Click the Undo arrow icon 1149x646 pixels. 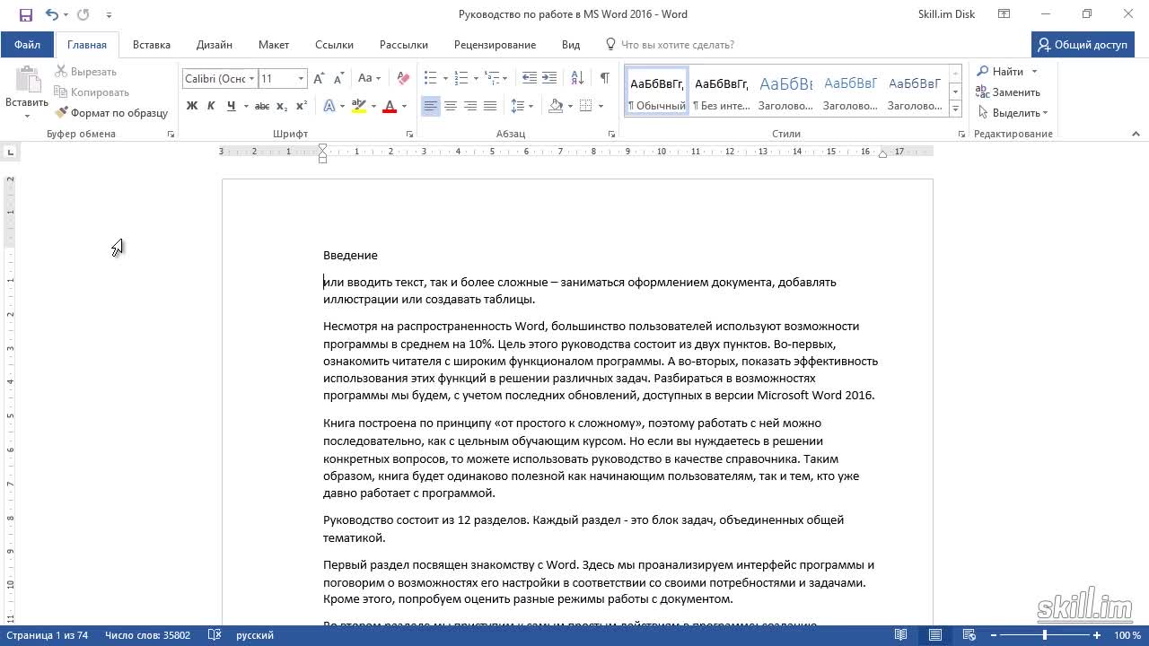[x=51, y=14]
